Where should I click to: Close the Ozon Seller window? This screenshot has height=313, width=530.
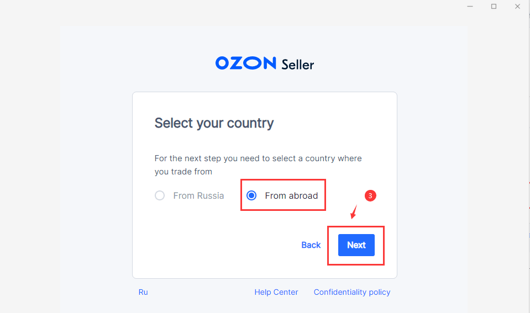tap(518, 6)
